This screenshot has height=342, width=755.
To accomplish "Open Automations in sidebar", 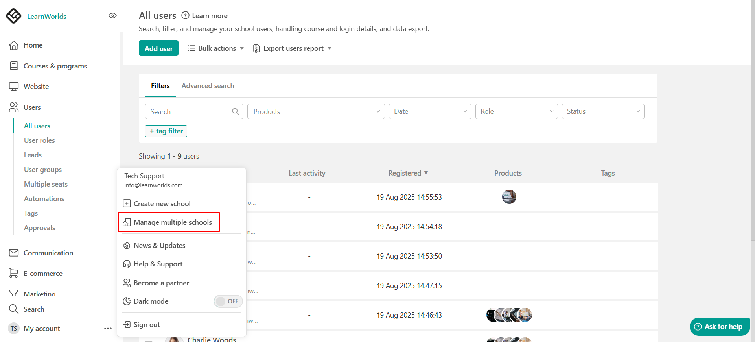I will tap(44, 198).
